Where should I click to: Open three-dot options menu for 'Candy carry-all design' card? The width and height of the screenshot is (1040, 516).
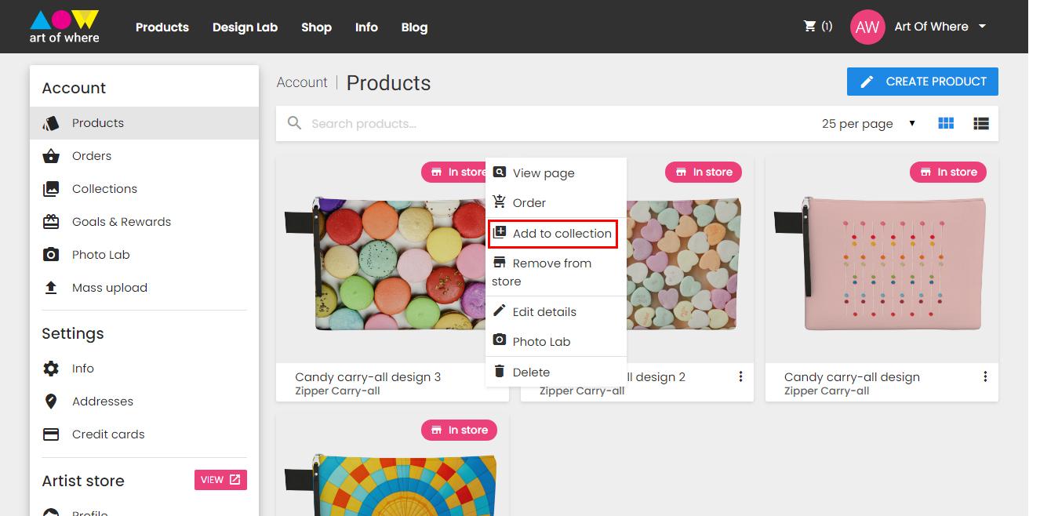click(x=985, y=376)
